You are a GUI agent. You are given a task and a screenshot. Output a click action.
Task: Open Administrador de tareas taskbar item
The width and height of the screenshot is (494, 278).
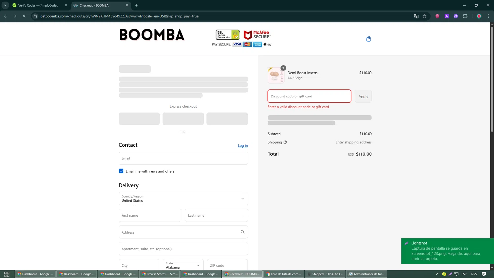click(x=367, y=274)
